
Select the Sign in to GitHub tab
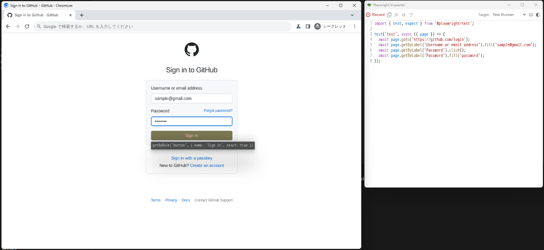coord(39,15)
